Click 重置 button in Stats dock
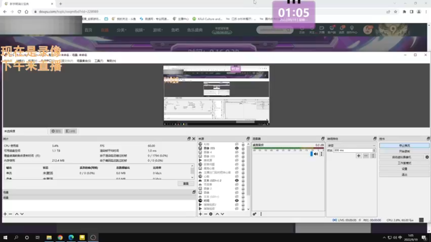431x242 pixels. [x=186, y=183]
